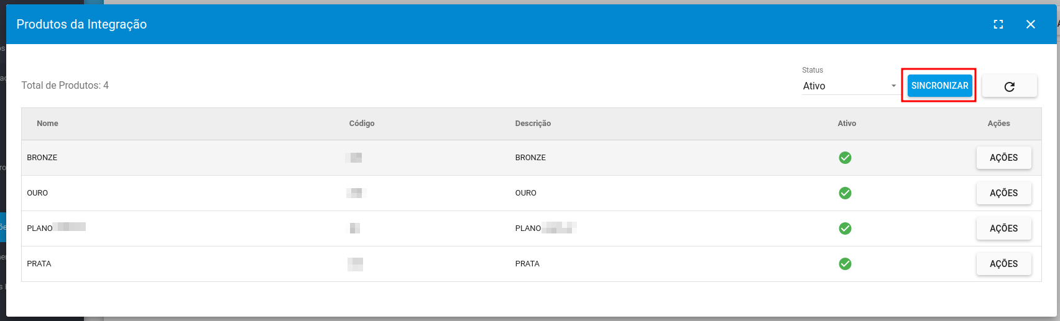The width and height of the screenshot is (1060, 321).
Task: Click the refresh icon button
Action: point(1009,86)
